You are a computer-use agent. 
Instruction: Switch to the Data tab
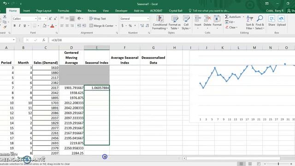(x=78, y=11)
